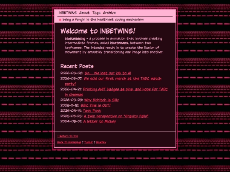Click the date 2025-11-18
The height and width of the screenshot is (172, 230).
pyautogui.click(x=70, y=105)
